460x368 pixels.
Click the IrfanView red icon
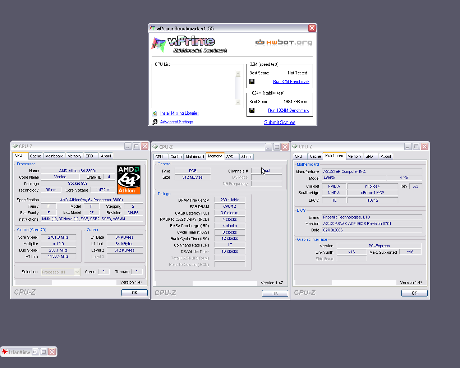5,352
